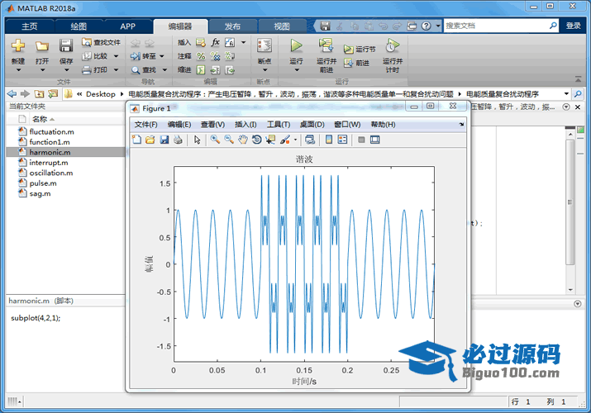Click Print Figure icon in Figure 1 toolbar

[x=178, y=140]
